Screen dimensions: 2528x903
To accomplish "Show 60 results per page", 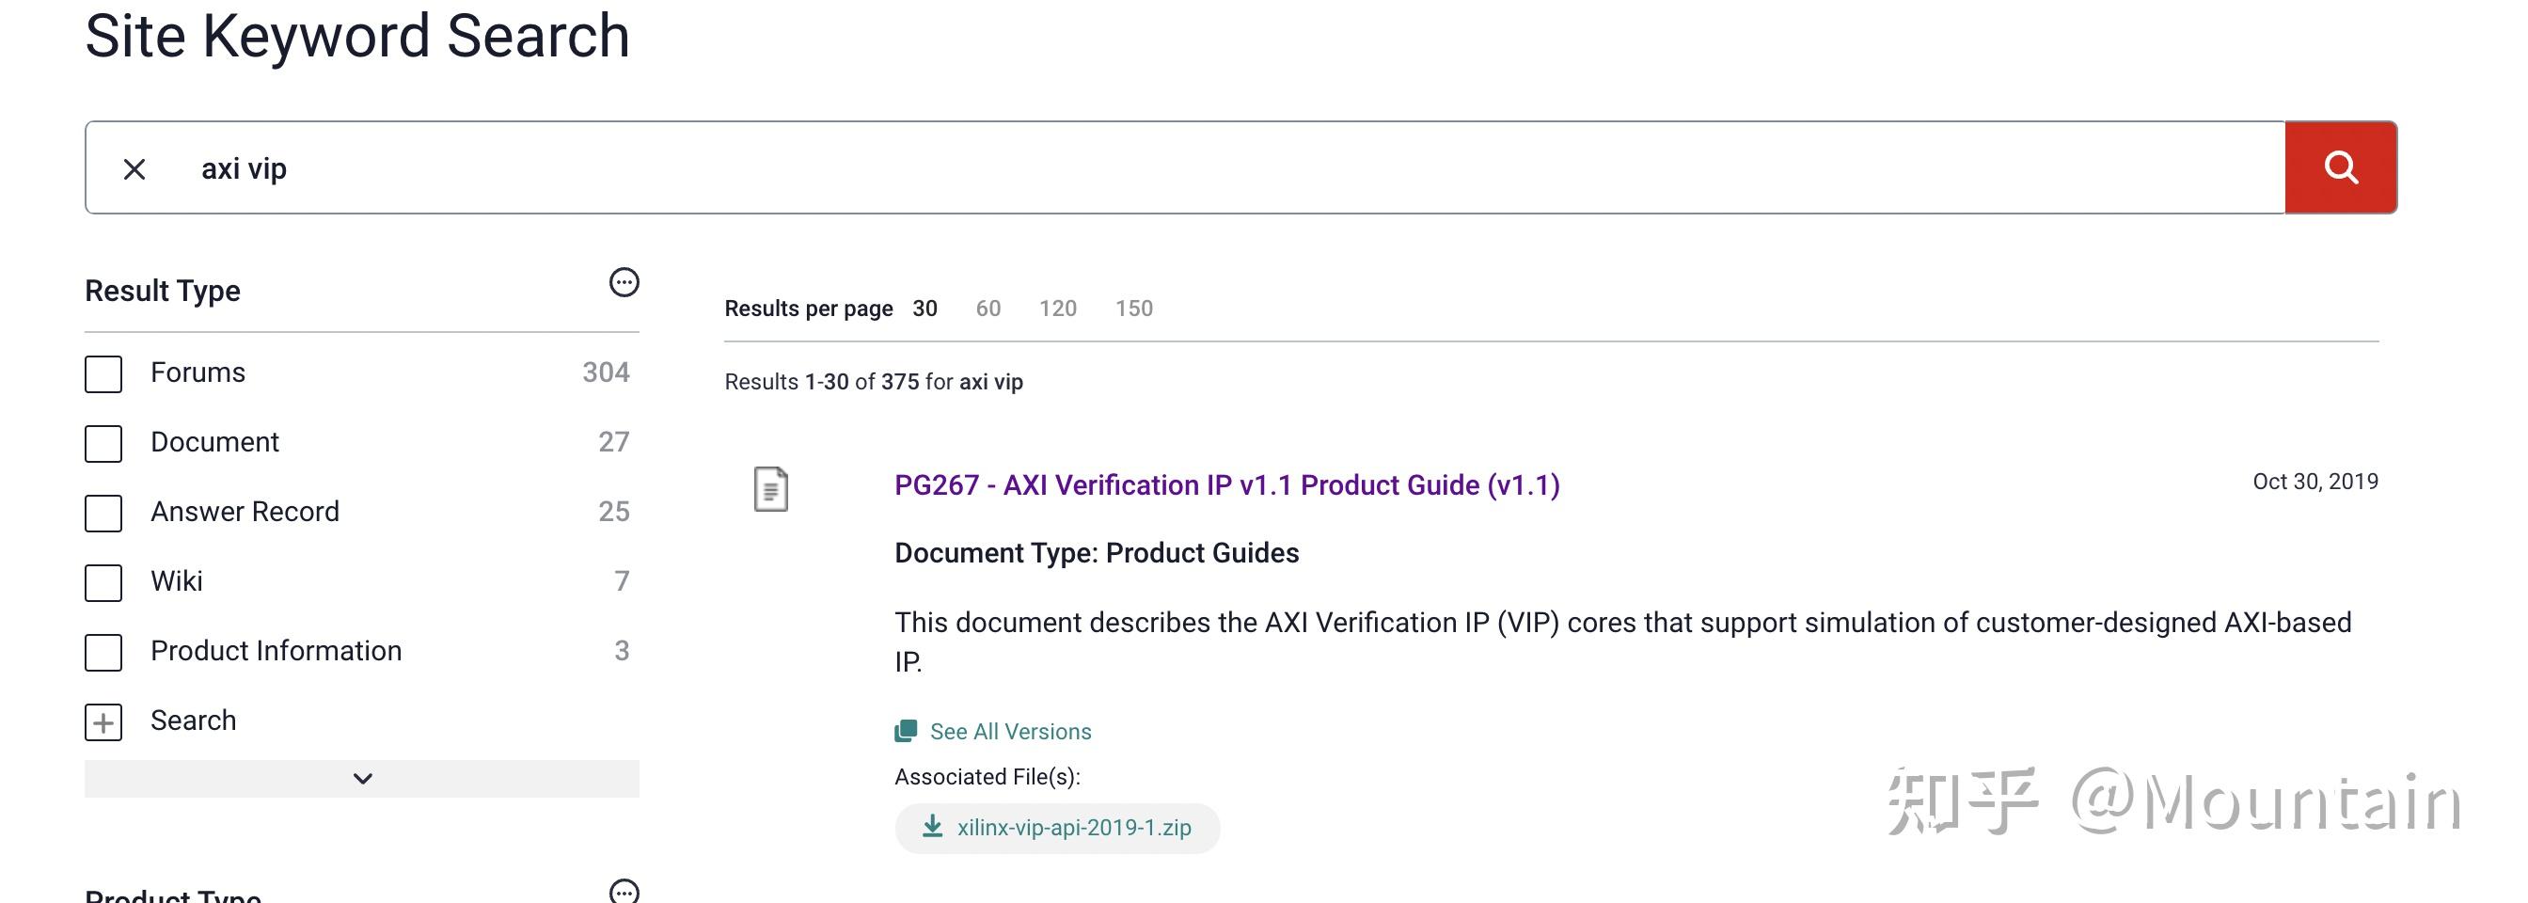I will pos(987,309).
